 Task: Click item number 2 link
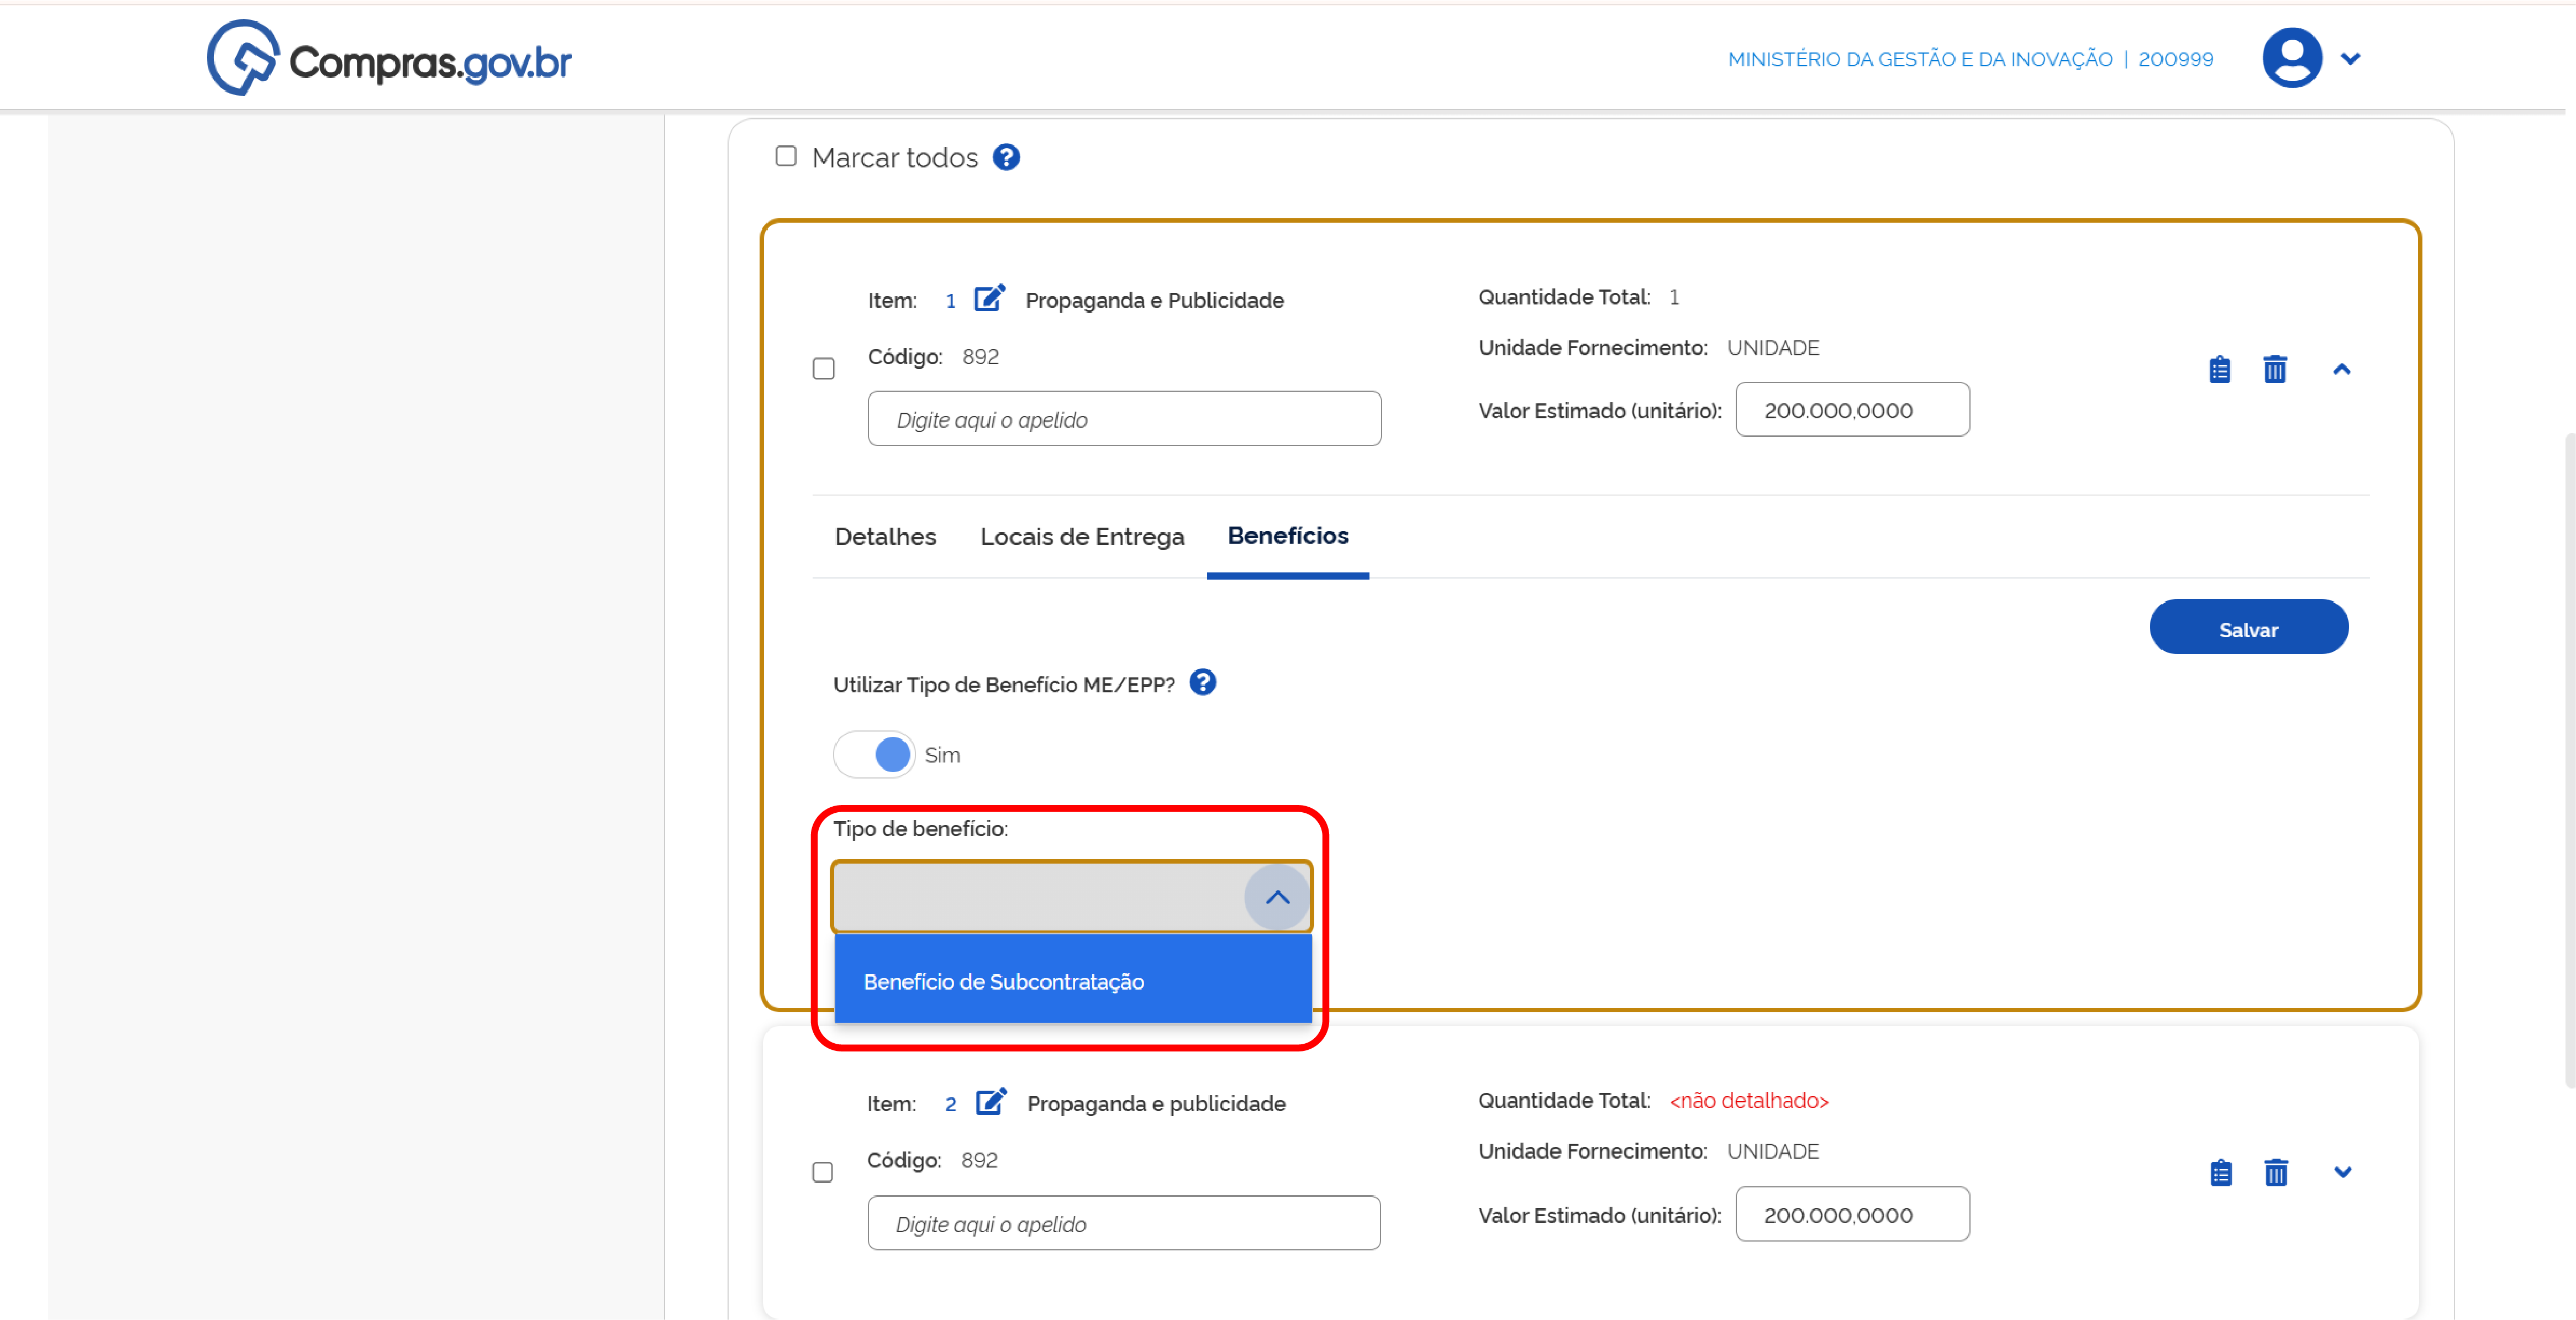coord(950,1104)
